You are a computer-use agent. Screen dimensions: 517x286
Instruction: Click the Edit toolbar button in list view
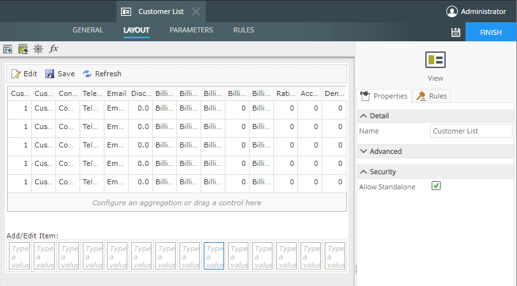(x=24, y=74)
